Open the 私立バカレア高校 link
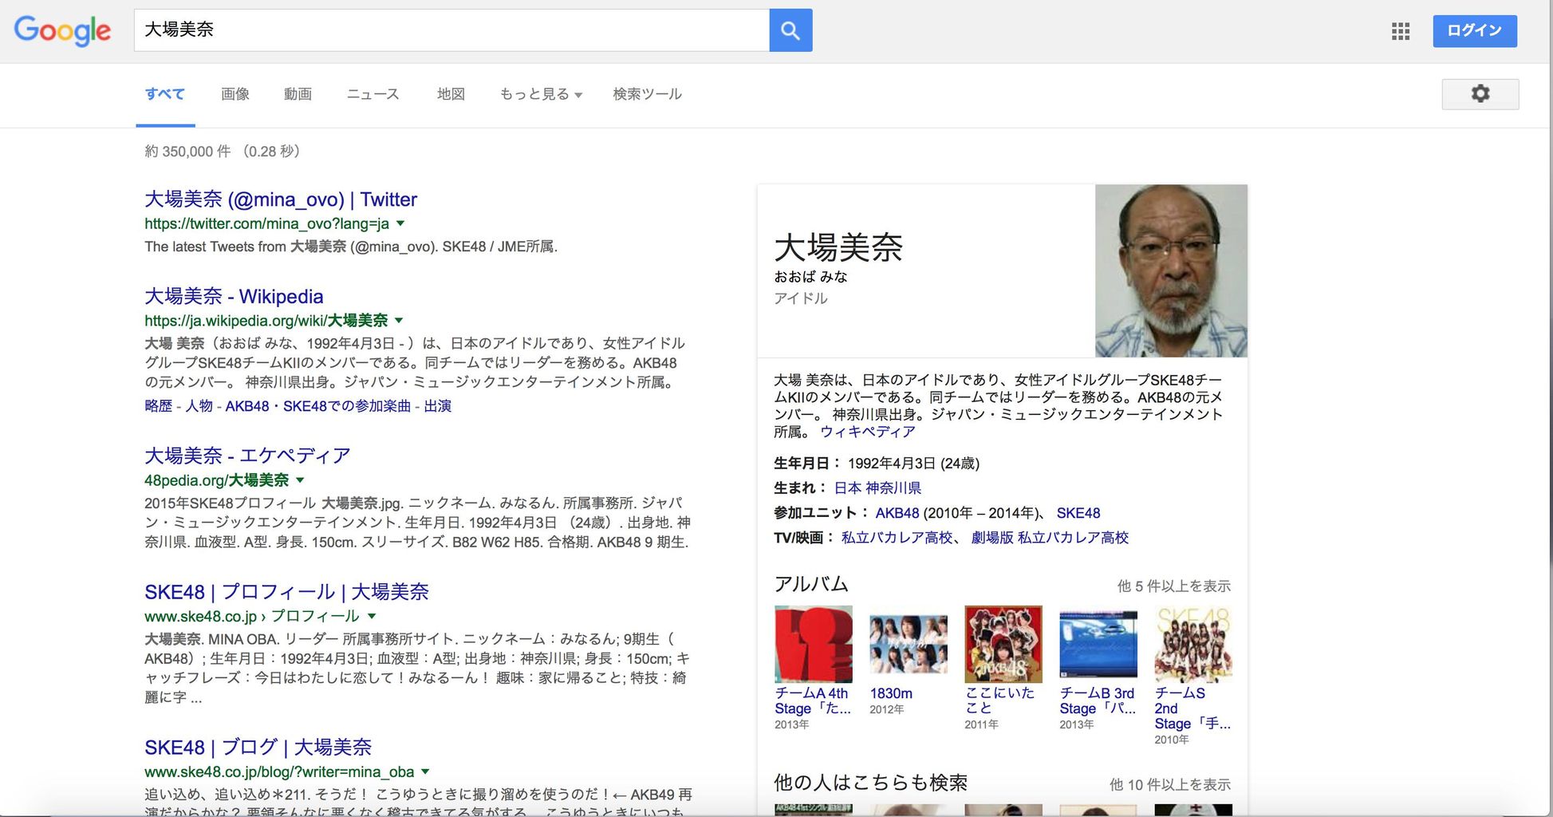Image resolution: width=1553 pixels, height=817 pixels. pos(897,538)
